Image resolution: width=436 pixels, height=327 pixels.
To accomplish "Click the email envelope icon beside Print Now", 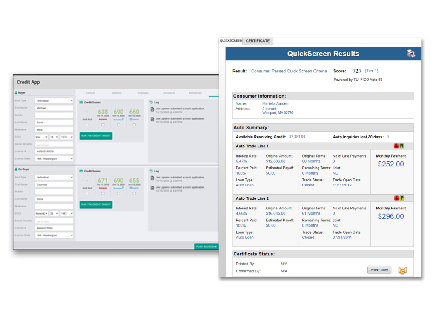I will point(402,270).
